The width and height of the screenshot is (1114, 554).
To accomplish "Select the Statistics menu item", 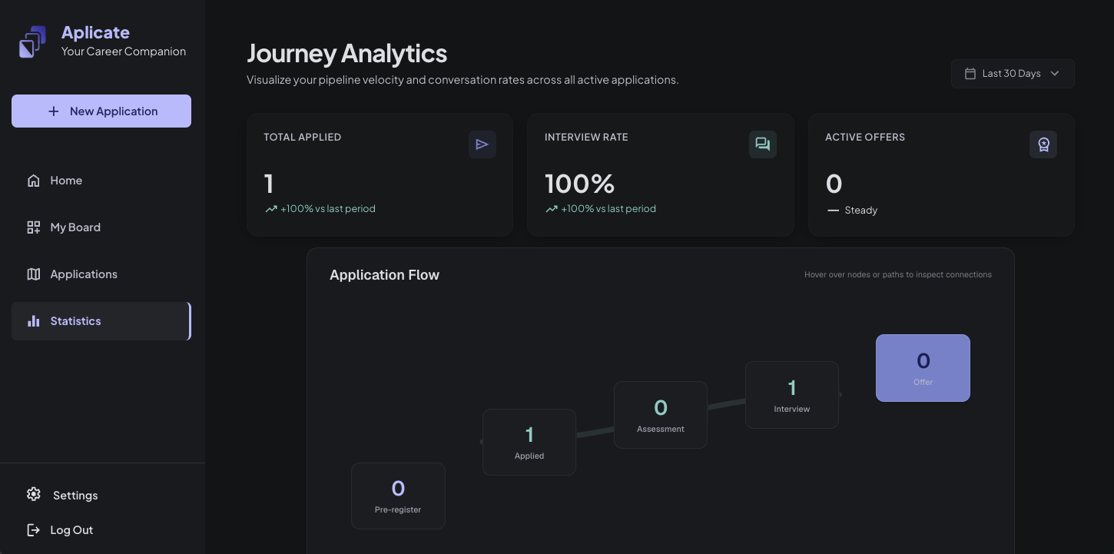I will [x=101, y=321].
